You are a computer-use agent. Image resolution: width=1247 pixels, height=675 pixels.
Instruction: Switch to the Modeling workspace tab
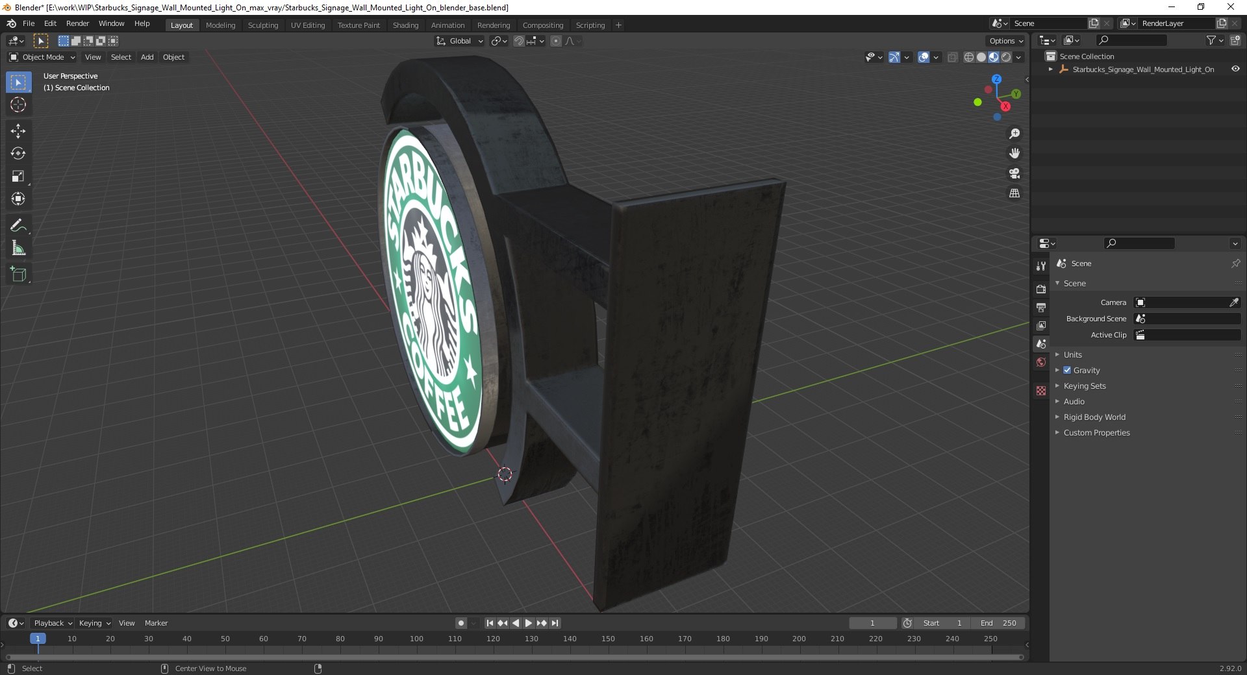[220, 25]
